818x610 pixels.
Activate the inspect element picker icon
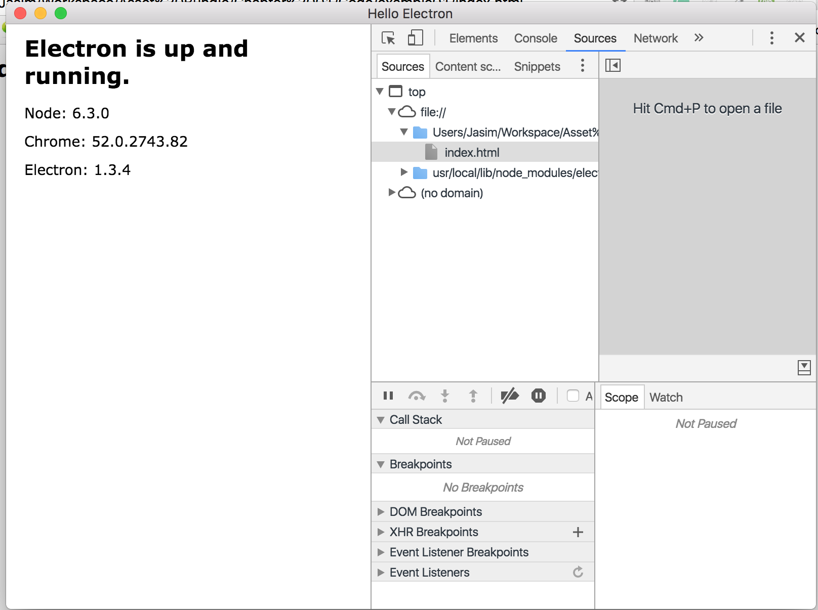click(388, 38)
